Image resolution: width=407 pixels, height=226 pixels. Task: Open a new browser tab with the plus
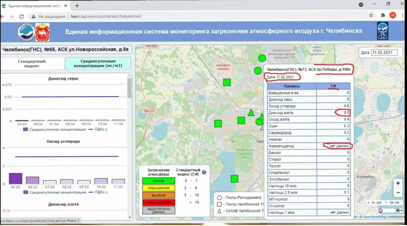pyautogui.click(x=77, y=6)
